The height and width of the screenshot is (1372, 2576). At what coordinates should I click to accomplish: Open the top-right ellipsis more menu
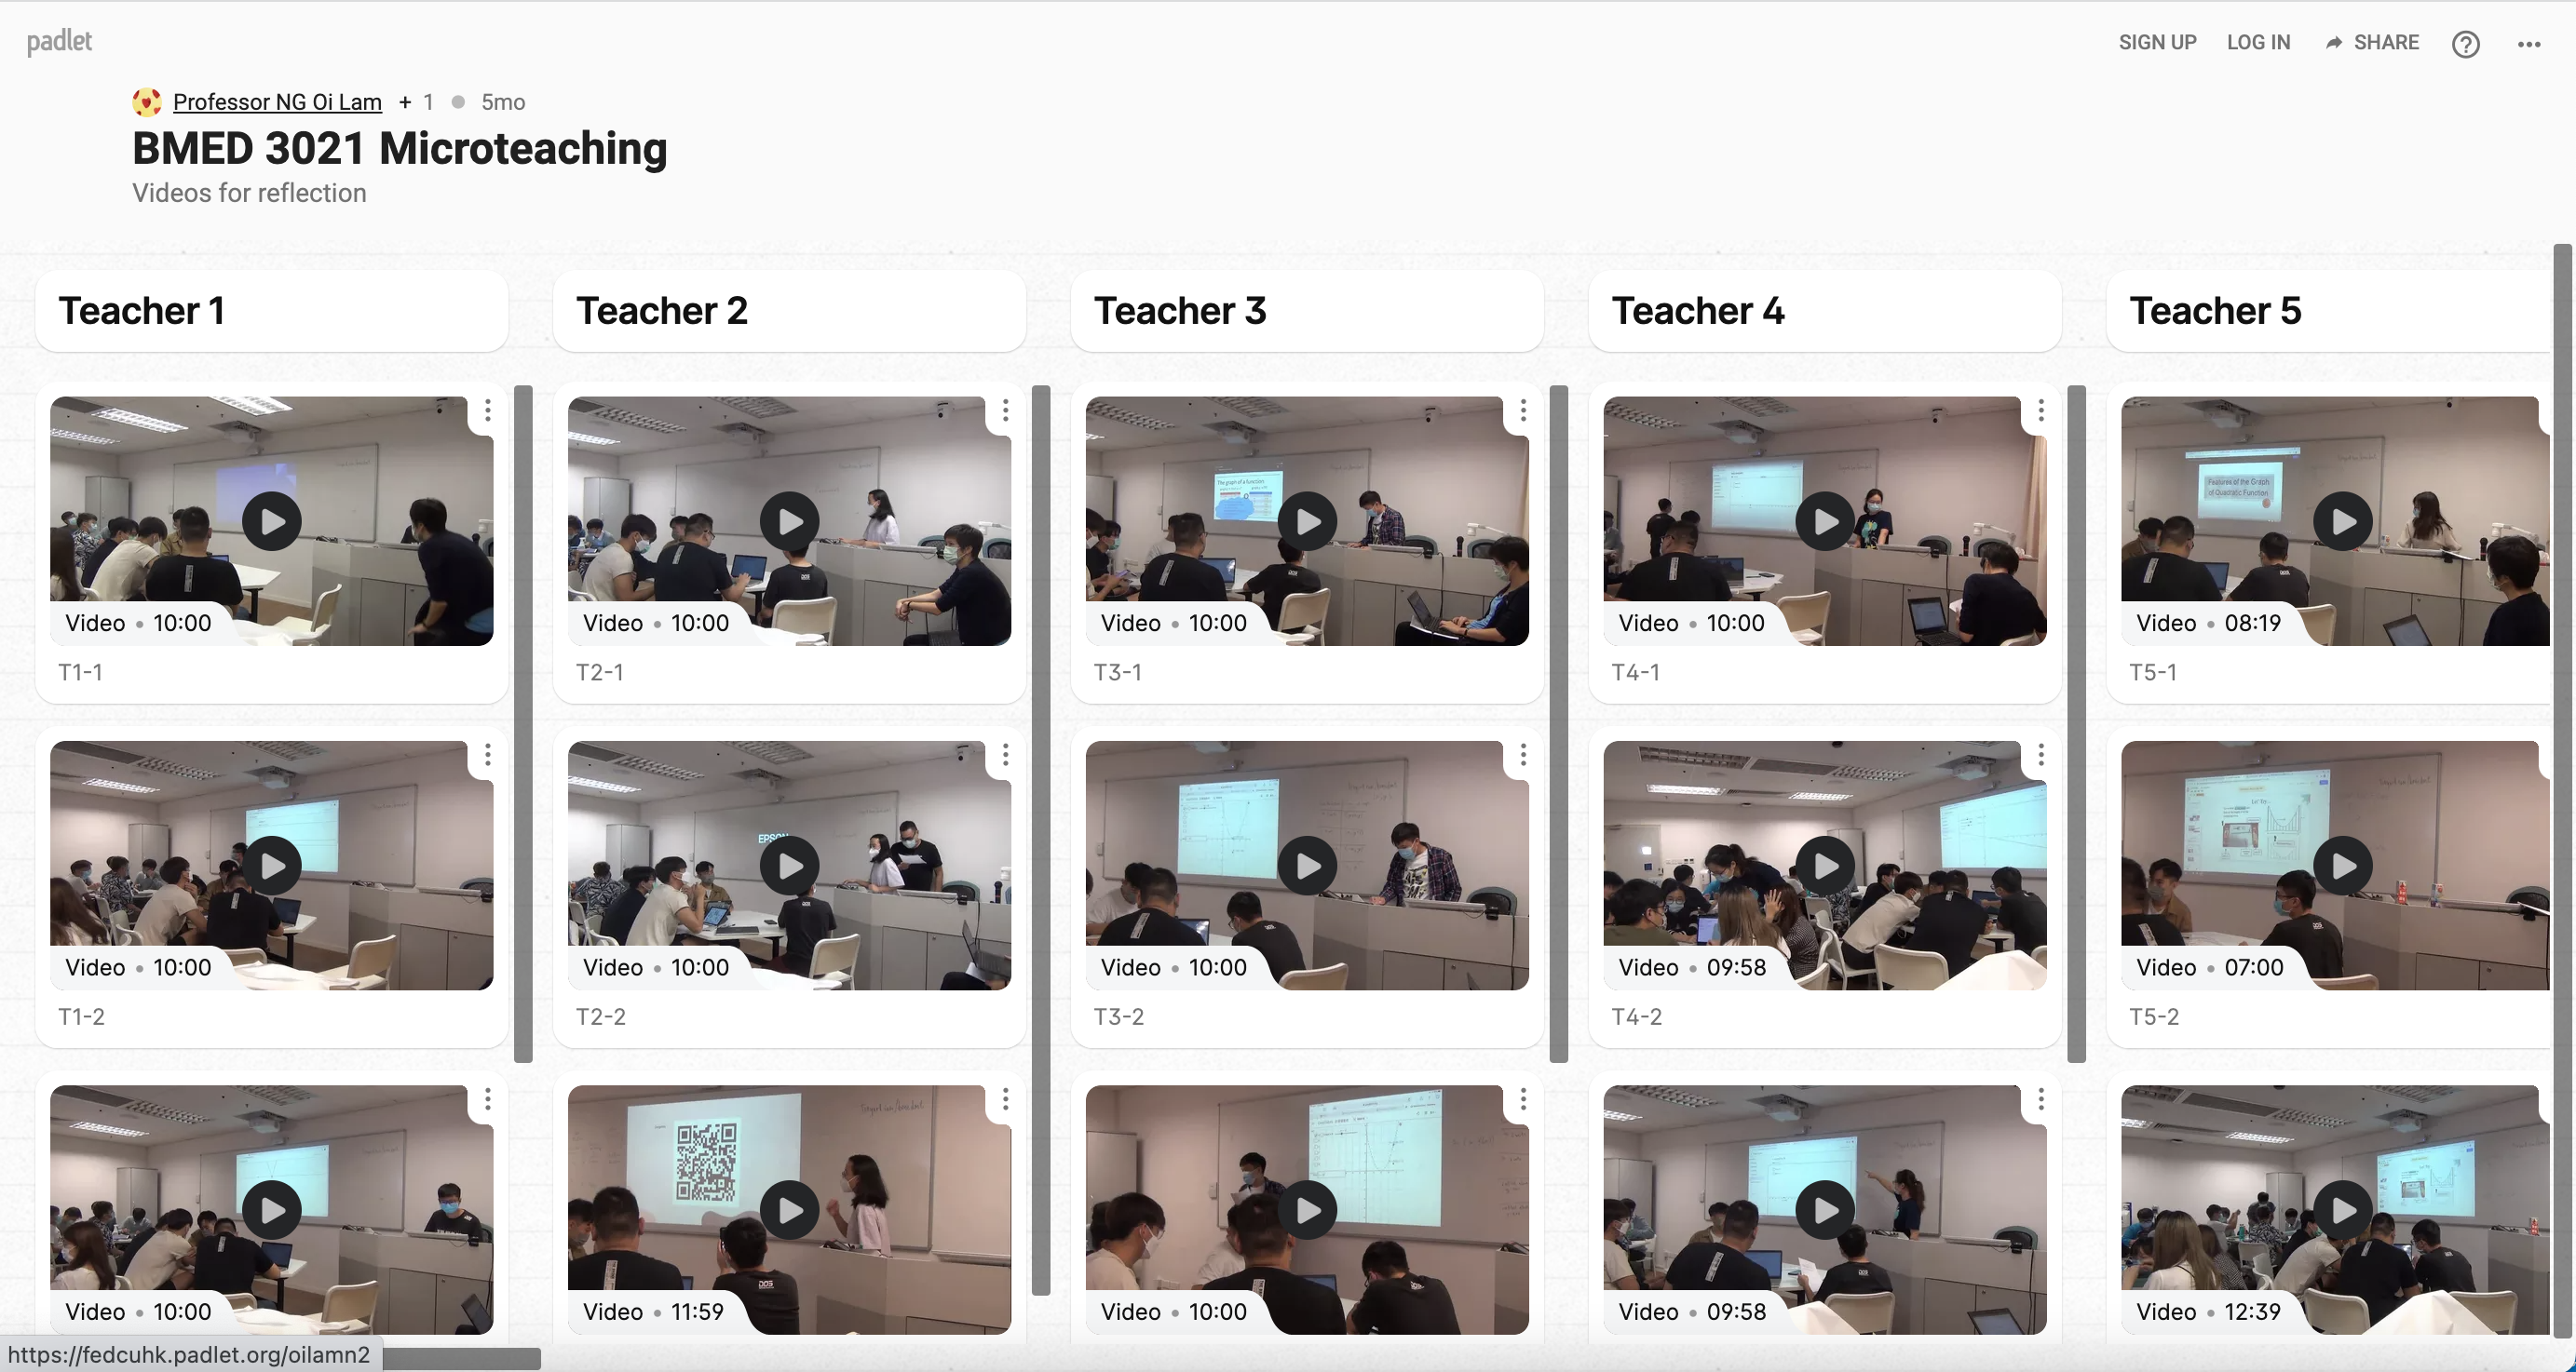tap(2529, 44)
